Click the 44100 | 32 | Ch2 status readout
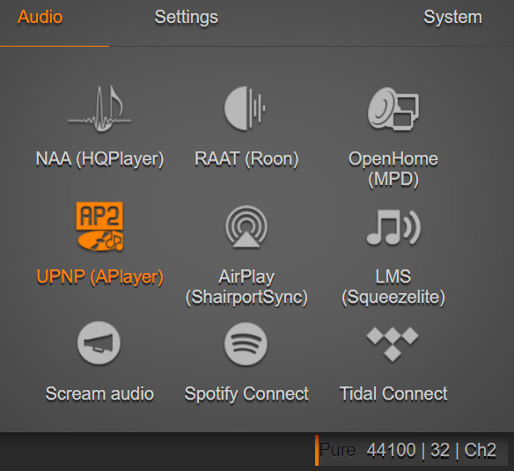 pos(431,451)
